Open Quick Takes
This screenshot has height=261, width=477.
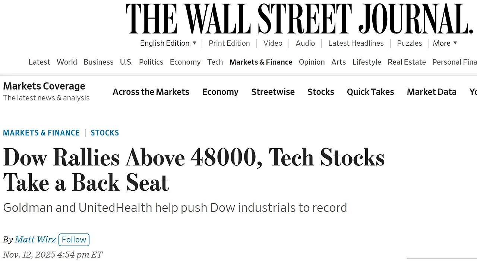point(370,92)
